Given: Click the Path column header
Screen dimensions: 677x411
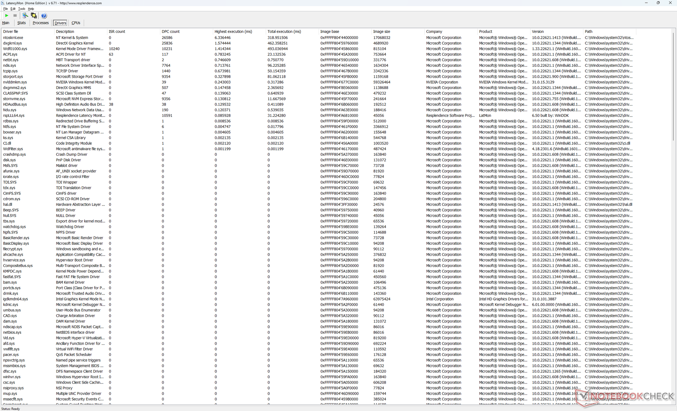Looking at the screenshot, I should click(609, 31).
